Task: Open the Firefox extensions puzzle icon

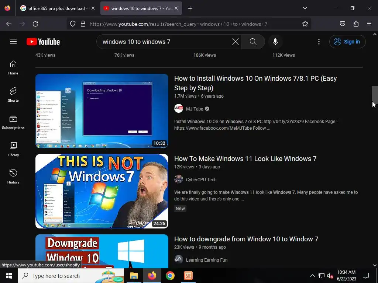Action: coord(356,24)
